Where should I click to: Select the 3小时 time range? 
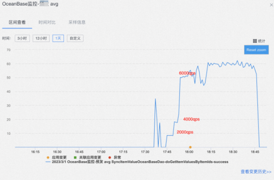tap(22, 38)
